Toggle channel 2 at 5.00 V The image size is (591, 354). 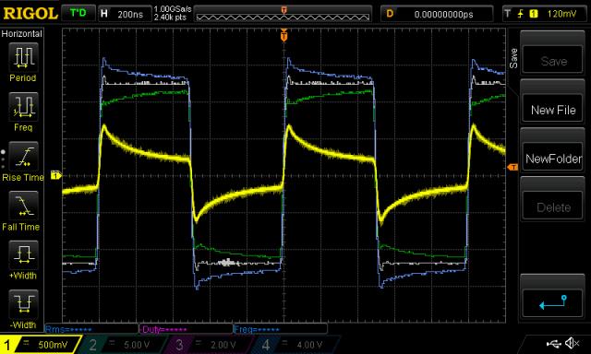(123, 345)
